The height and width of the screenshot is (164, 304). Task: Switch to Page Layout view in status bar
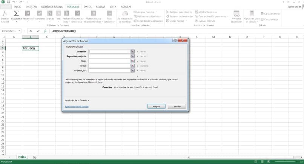262,161
